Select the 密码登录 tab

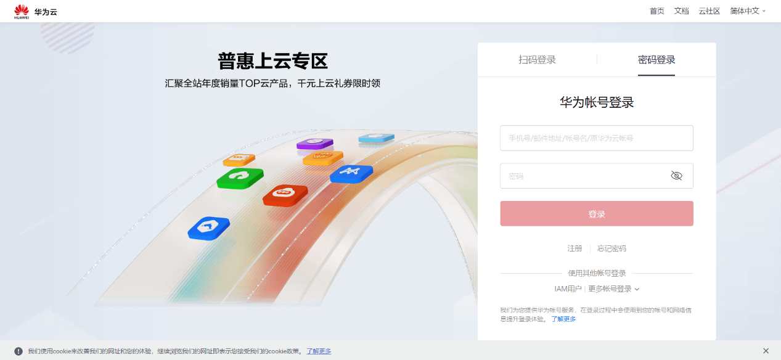tap(656, 60)
